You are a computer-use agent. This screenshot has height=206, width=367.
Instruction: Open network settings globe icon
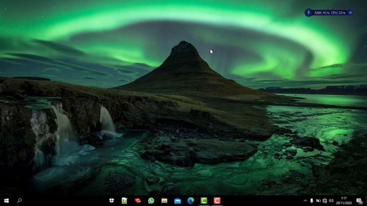click(x=325, y=201)
